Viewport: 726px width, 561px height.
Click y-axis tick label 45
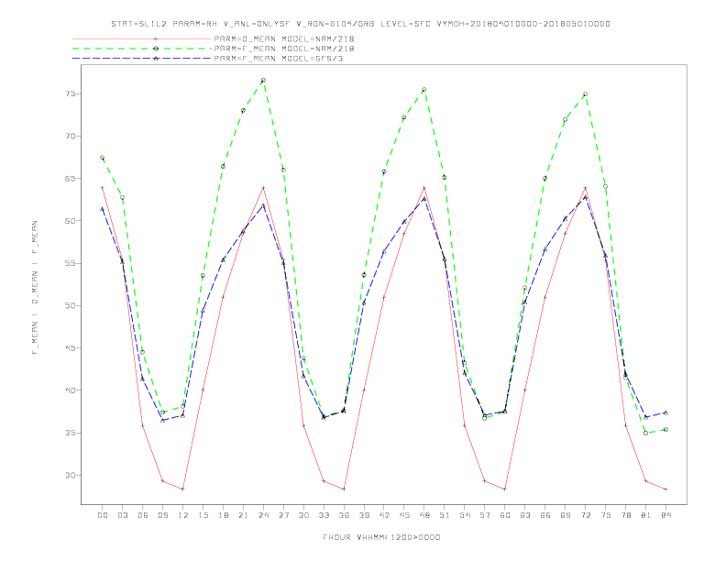[71, 348]
